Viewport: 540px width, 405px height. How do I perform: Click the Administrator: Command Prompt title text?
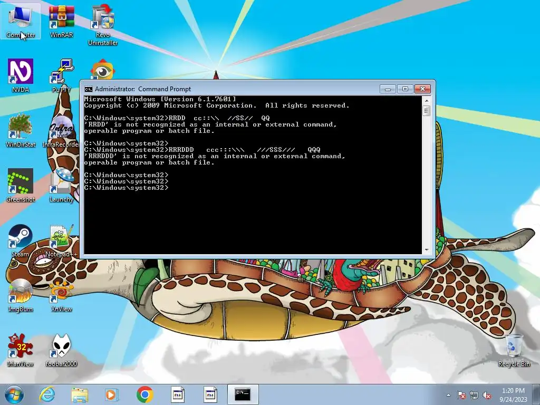143,89
